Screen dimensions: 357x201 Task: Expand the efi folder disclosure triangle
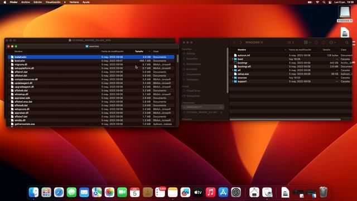[233, 70]
